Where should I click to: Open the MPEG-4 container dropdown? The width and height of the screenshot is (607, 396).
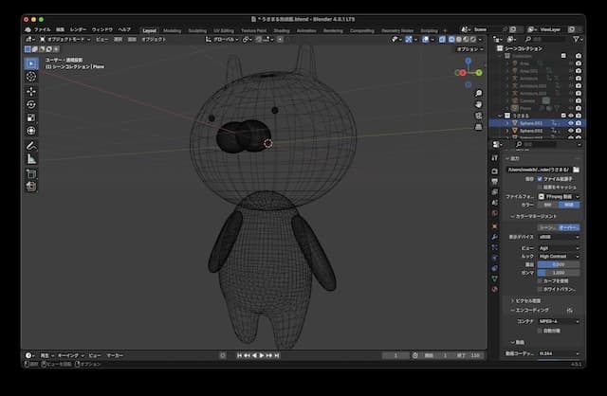coord(559,321)
